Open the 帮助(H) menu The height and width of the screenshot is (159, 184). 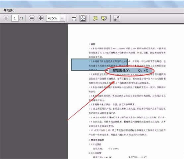click(9, 10)
